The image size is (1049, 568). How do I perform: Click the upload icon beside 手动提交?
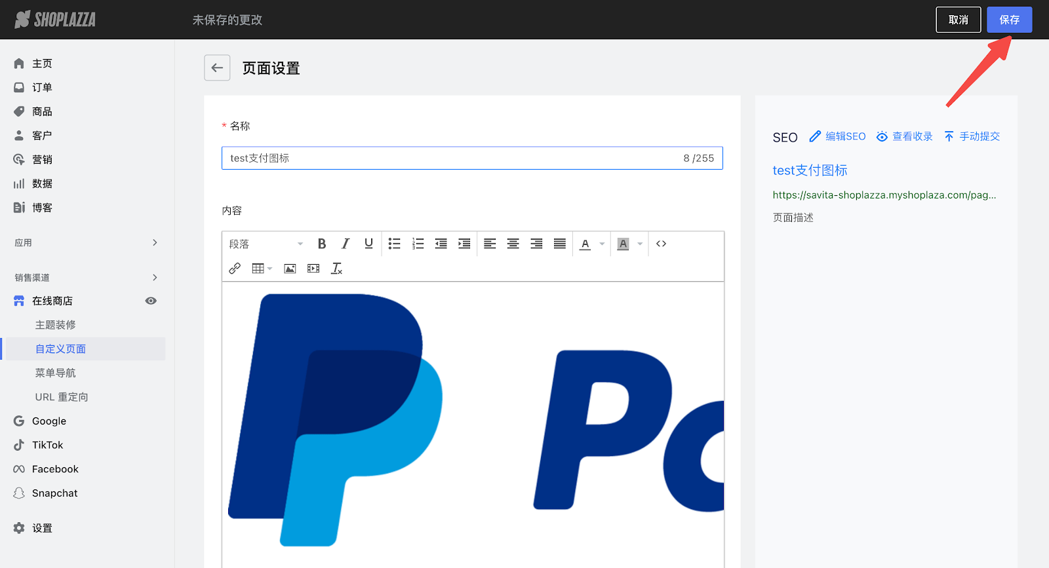tap(949, 136)
